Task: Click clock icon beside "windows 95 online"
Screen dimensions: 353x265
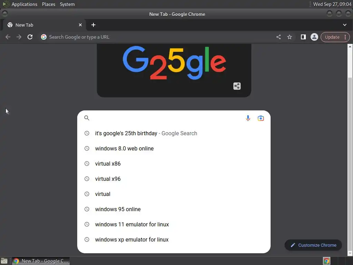Action: 87,209
